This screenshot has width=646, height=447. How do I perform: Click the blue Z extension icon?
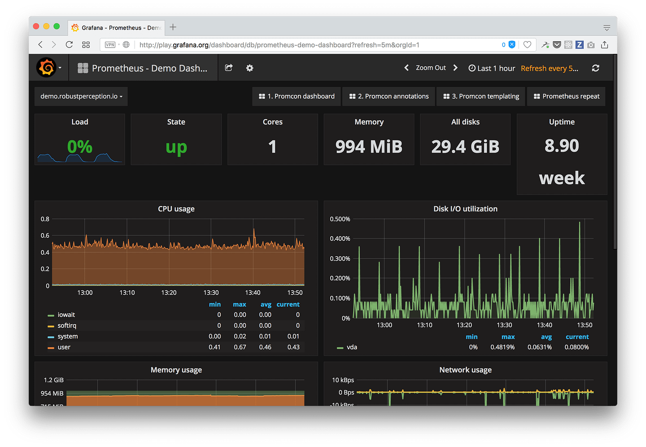coord(580,44)
